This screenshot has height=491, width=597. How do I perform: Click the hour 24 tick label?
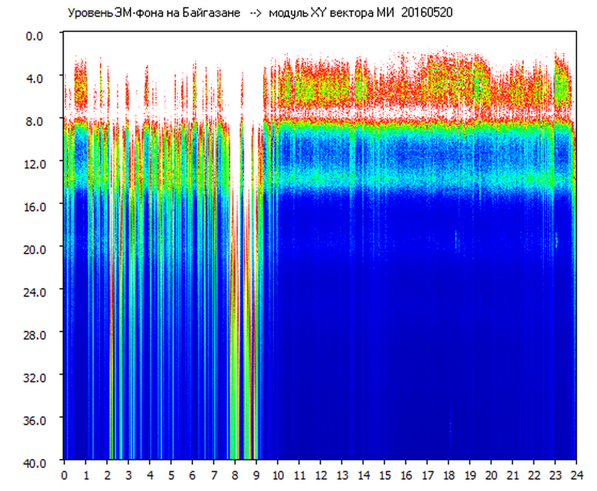tap(576, 475)
